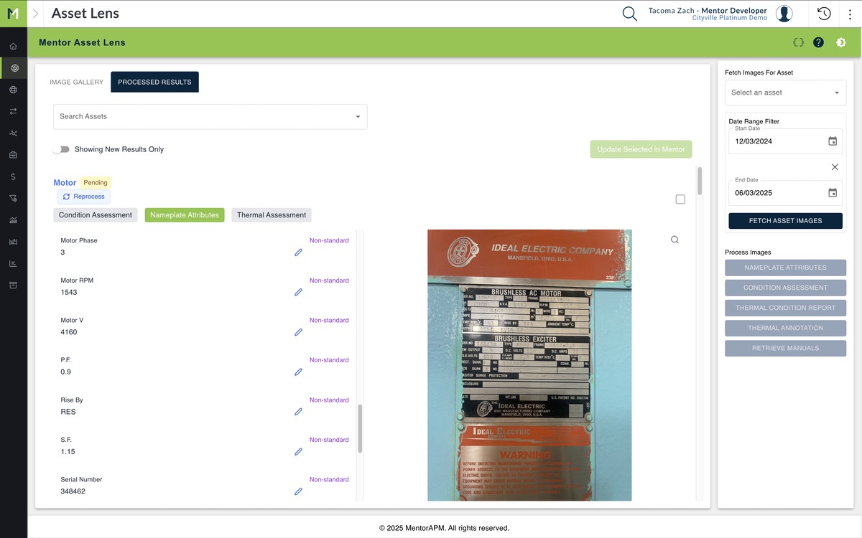862x538 pixels.
Task: Open the filter funnel sidebar icon
Action: [x=14, y=198]
